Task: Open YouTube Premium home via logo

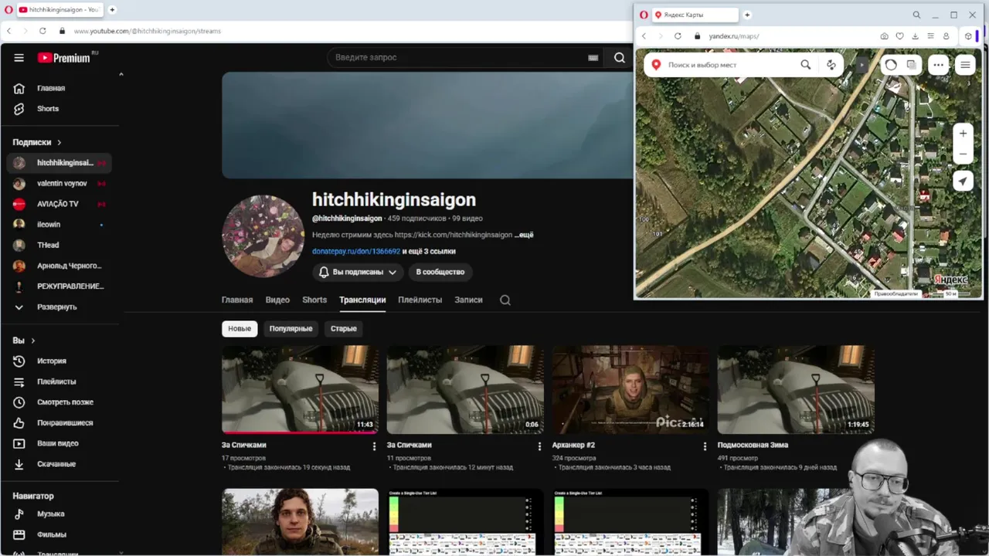Action: [63, 57]
